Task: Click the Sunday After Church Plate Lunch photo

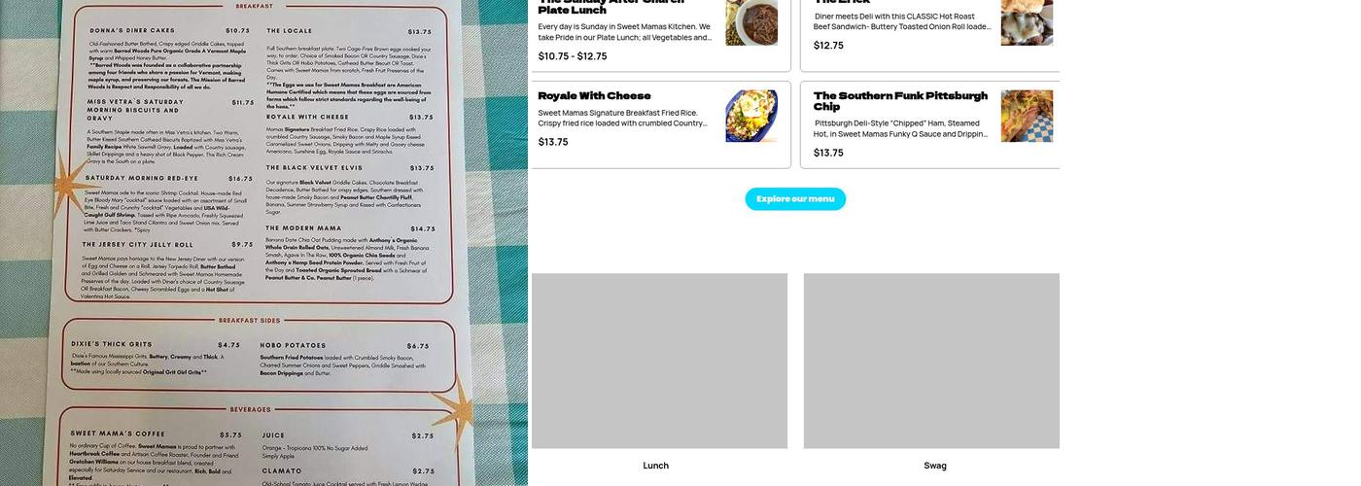Action: pyautogui.click(x=751, y=22)
